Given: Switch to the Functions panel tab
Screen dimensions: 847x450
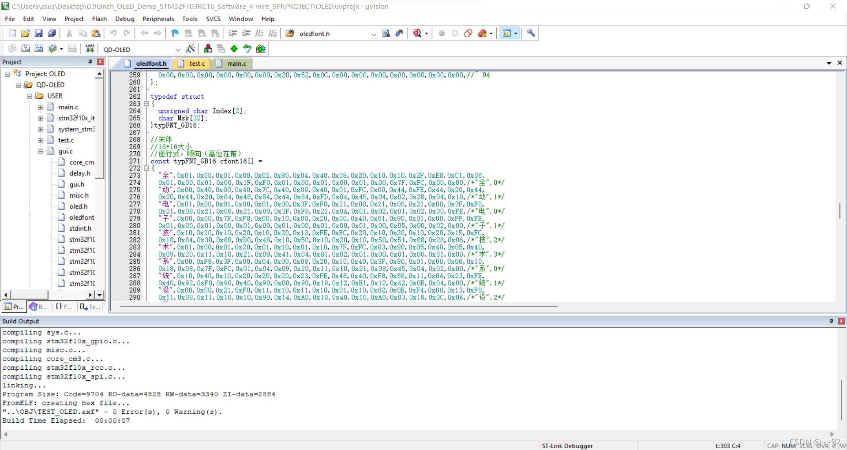Looking at the screenshot, I should pos(64,307).
